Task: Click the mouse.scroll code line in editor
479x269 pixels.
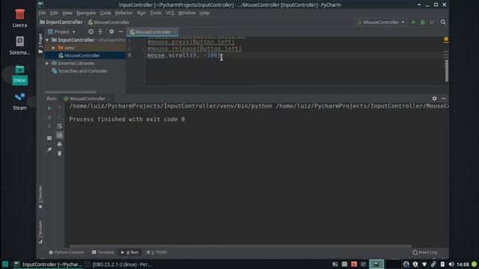Action: pos(183,55)
